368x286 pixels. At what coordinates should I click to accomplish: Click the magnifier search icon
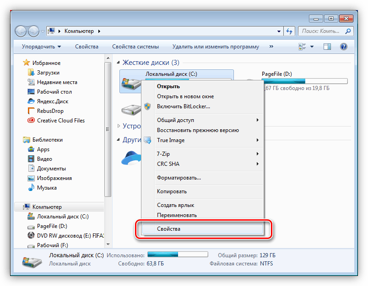(x=348, y=31)
